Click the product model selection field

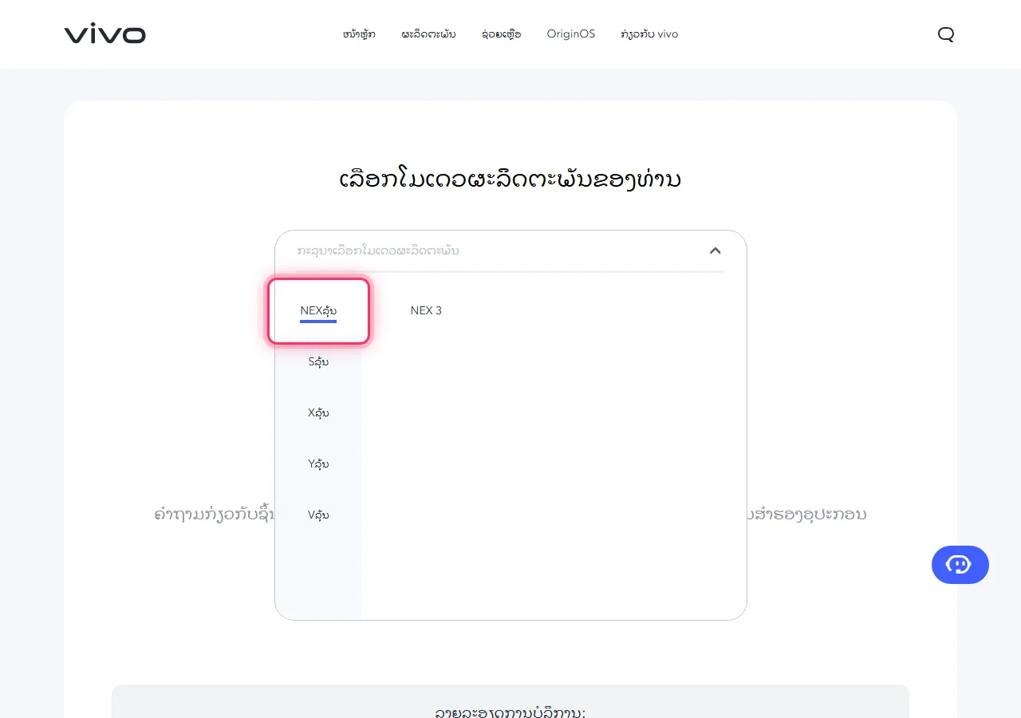point(510,251)
